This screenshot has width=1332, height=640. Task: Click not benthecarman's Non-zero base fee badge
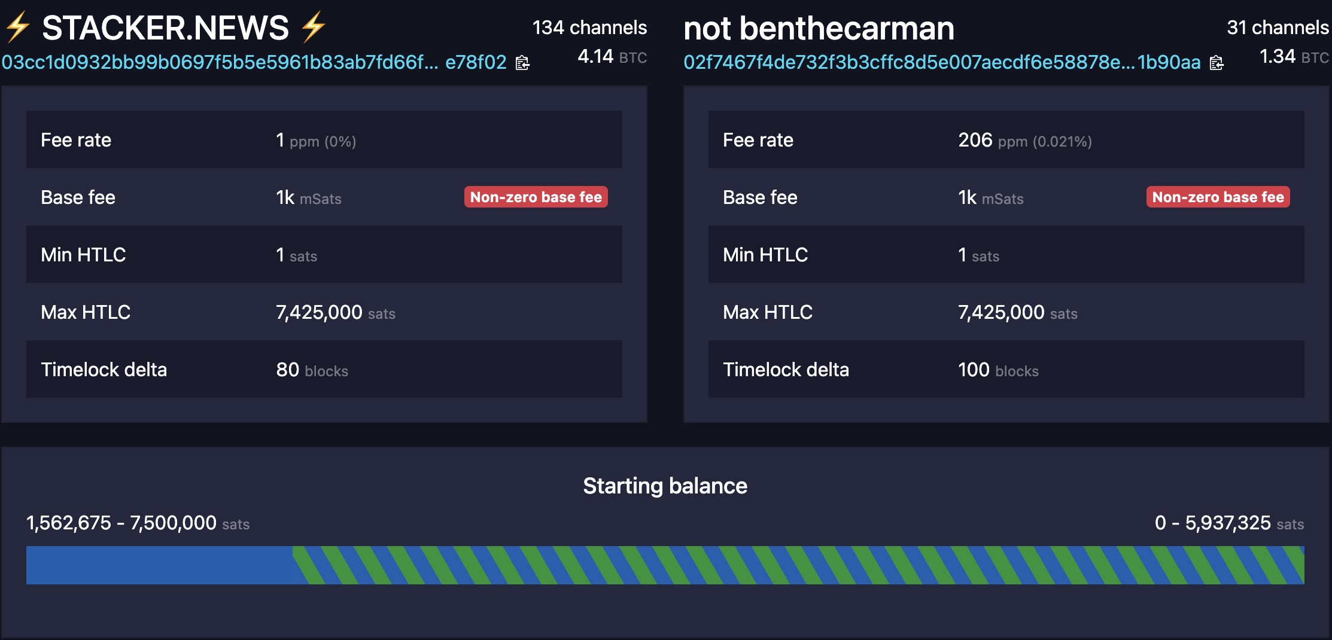click(1218, 197)
